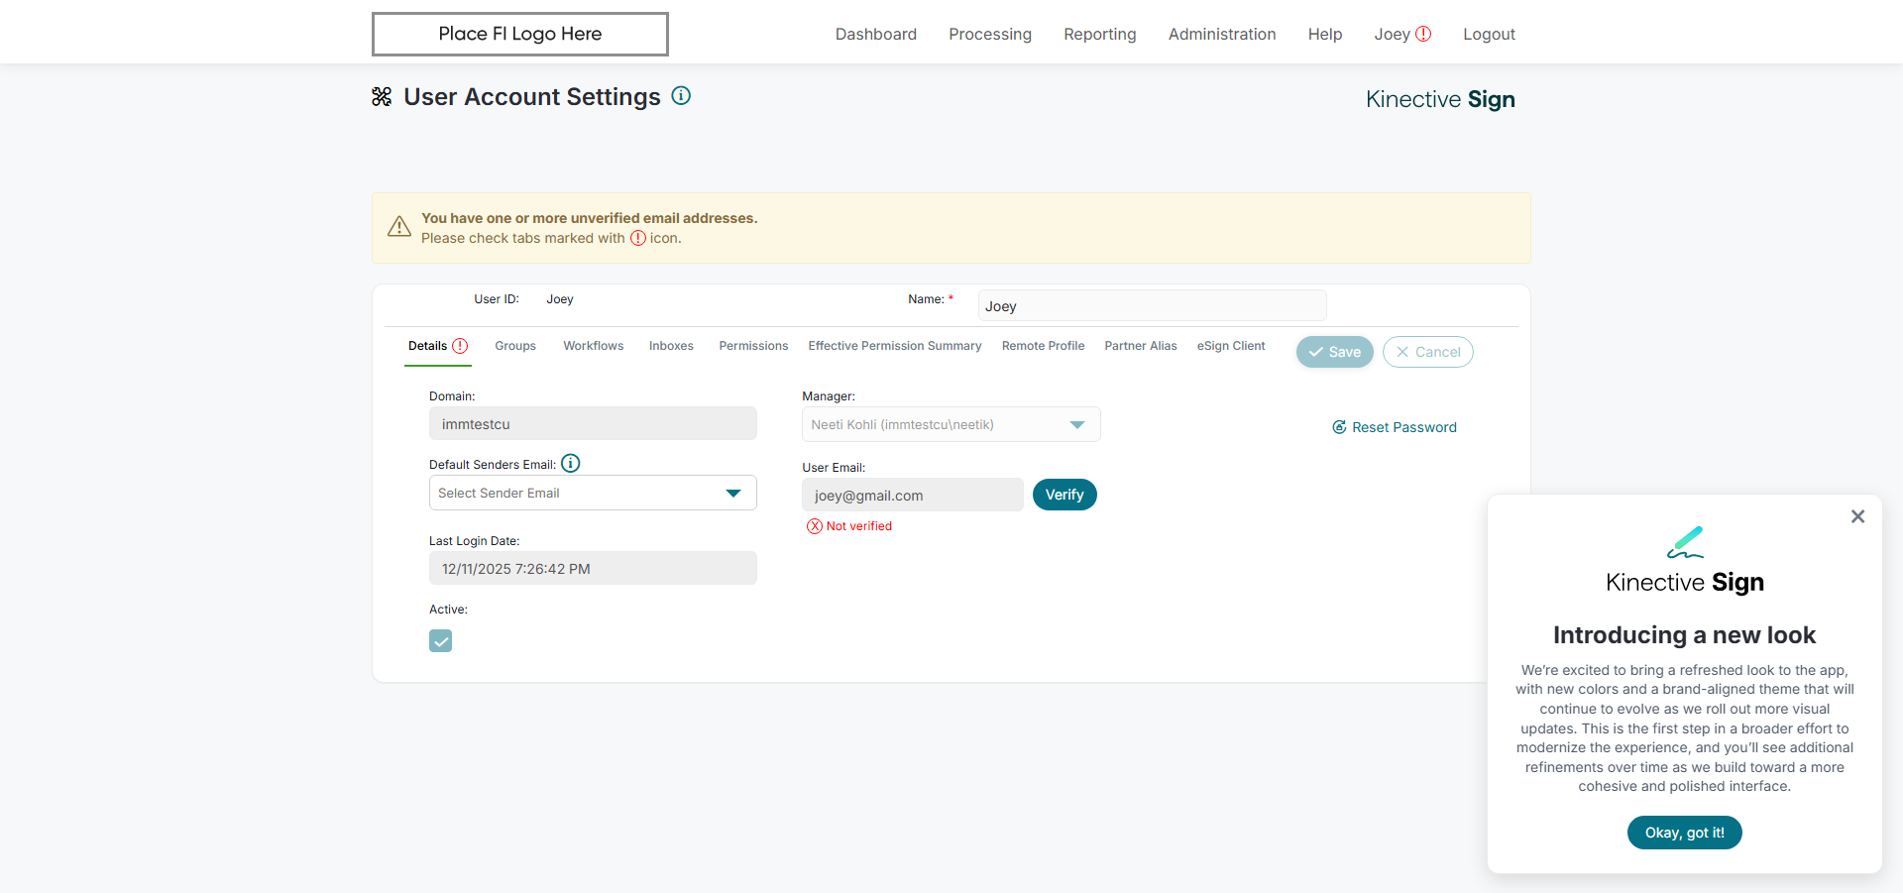Toggle the Active checkbox
Image resolution: width=1903 pixels, height=893 pixels.
(x=441, y=641)
